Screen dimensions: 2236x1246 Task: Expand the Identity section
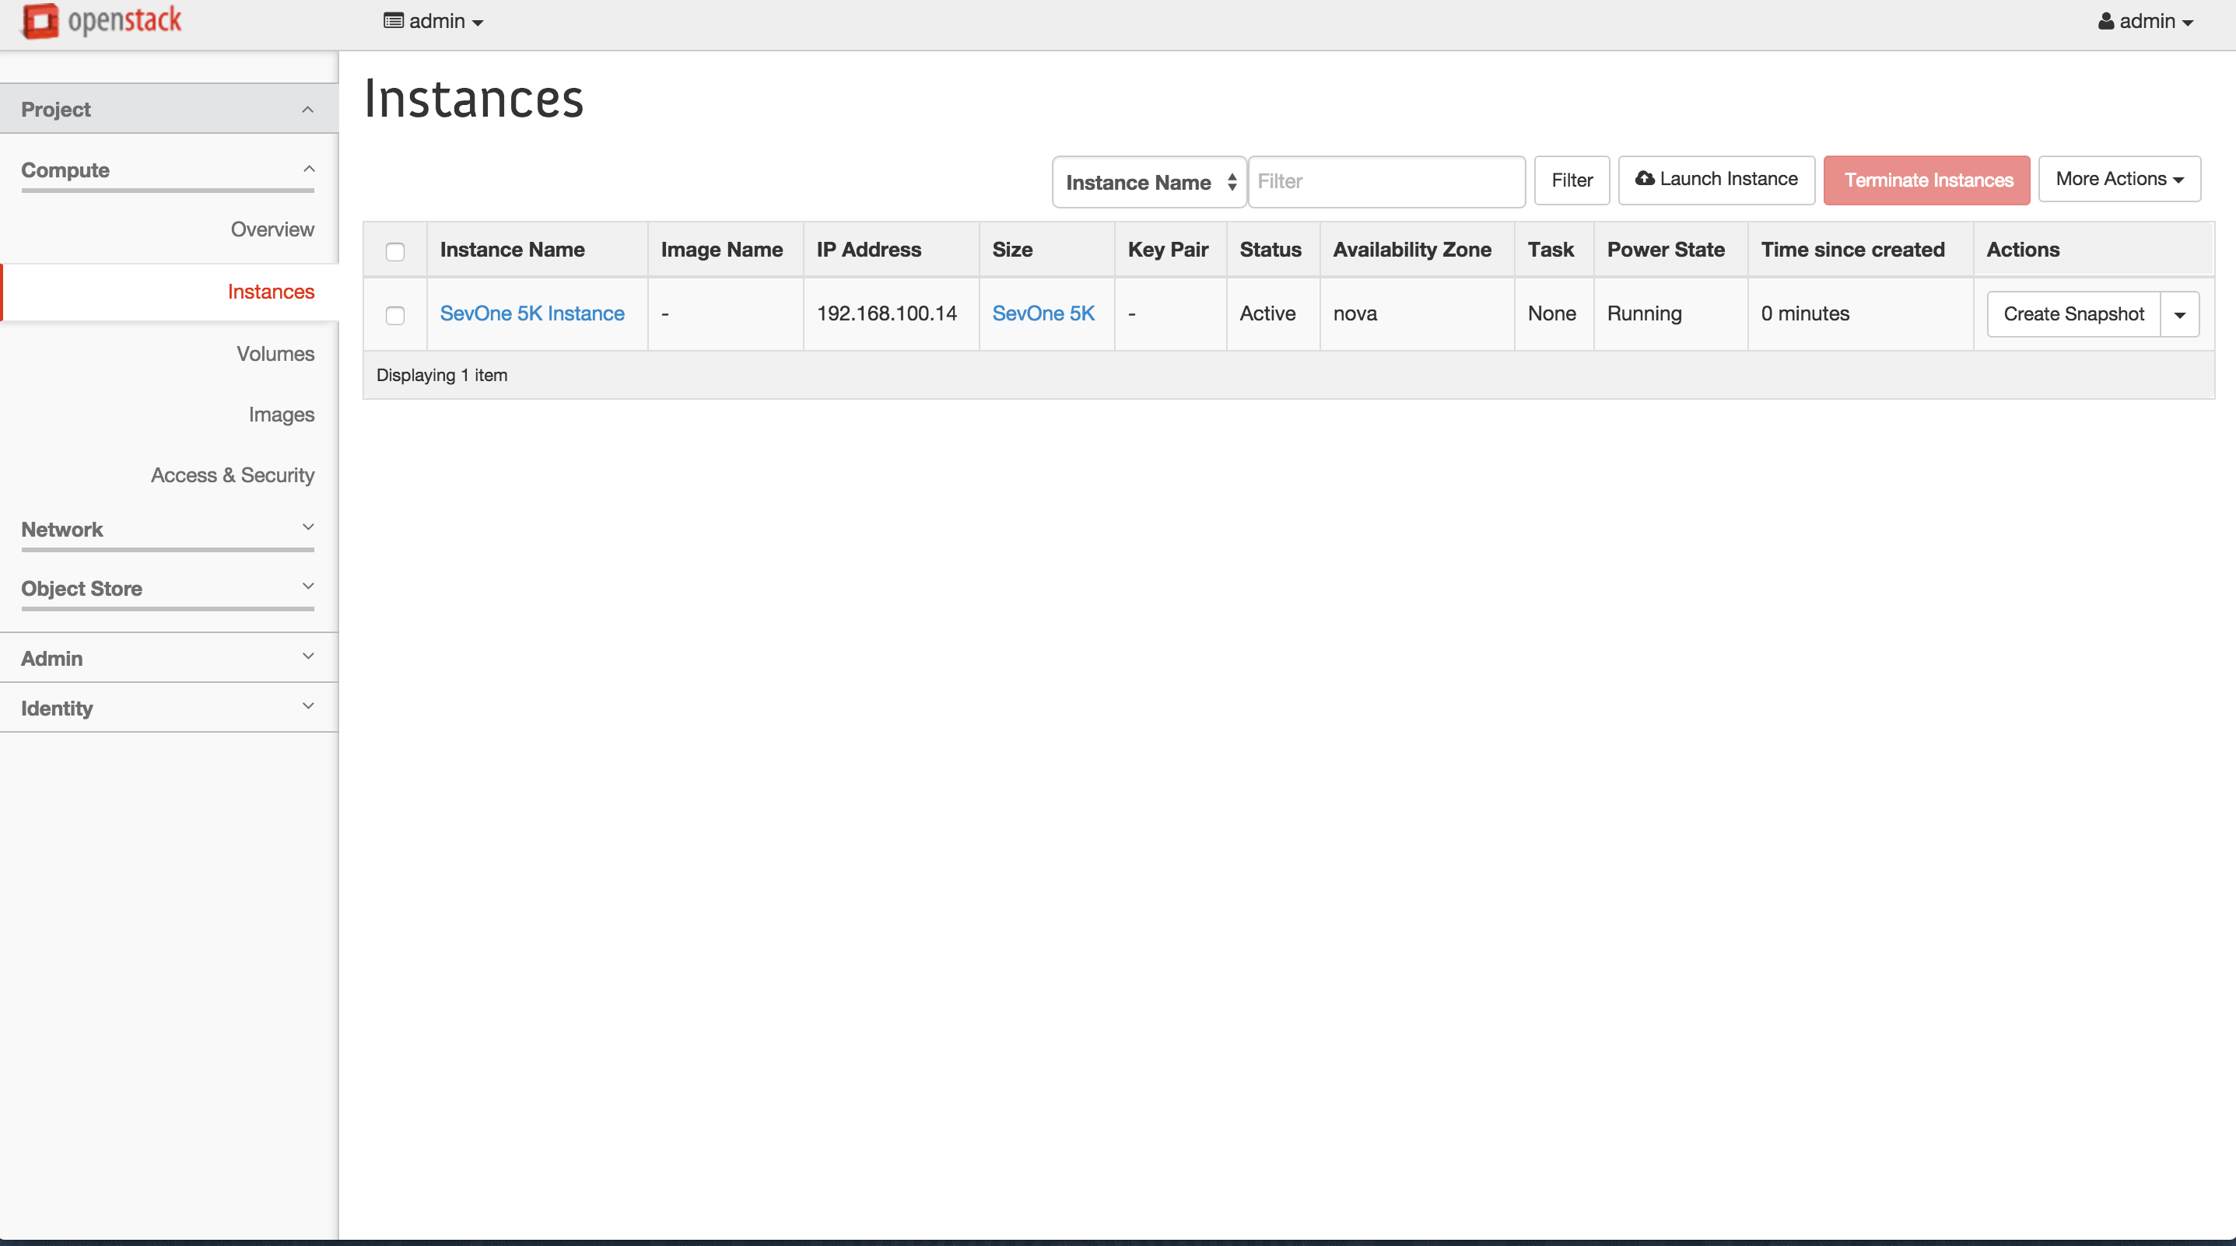pyautogui.click(x=167, y=706)
